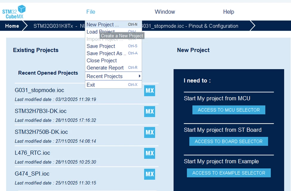The height and width of the screenshot is (191, 291).
Task: Click the Recent Opened Projects heading
Action: (x=48, y=73)
